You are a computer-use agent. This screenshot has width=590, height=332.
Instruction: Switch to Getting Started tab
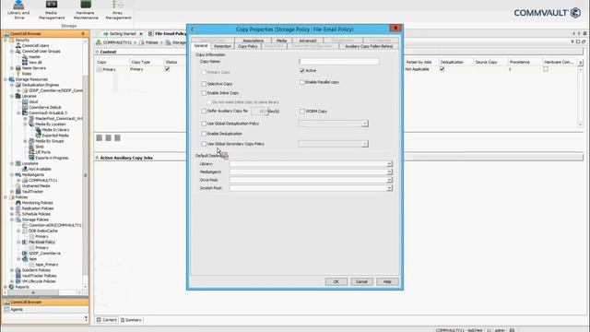point(123,33)
